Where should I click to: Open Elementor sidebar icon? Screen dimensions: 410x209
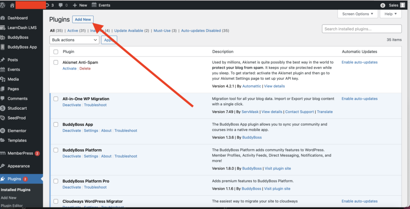3,131
